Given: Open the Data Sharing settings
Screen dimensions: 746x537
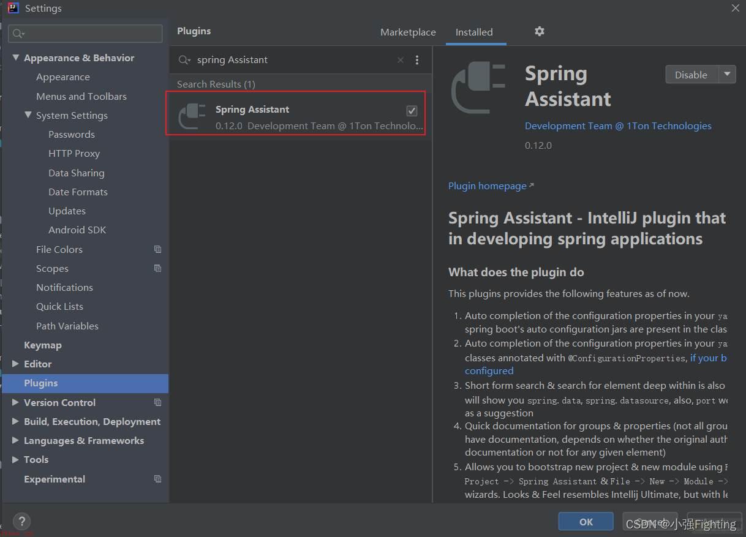Looking at the screenshot, I should point(76,173).
